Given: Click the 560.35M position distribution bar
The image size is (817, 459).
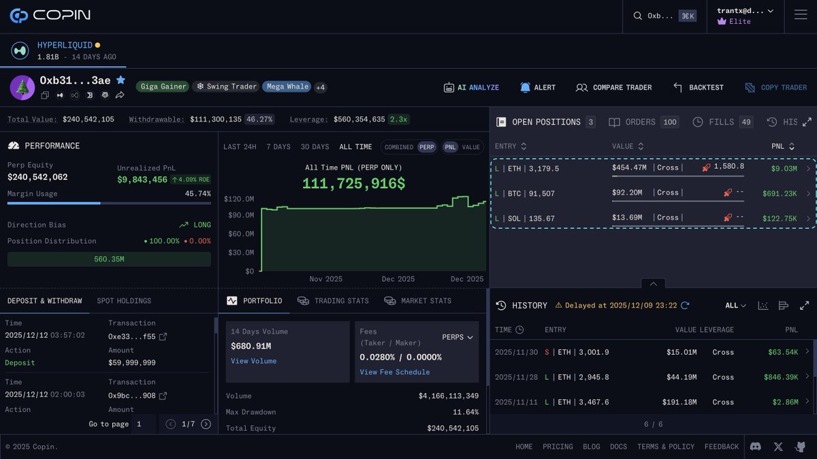Looking at the screenshot, I should [109, 259].
